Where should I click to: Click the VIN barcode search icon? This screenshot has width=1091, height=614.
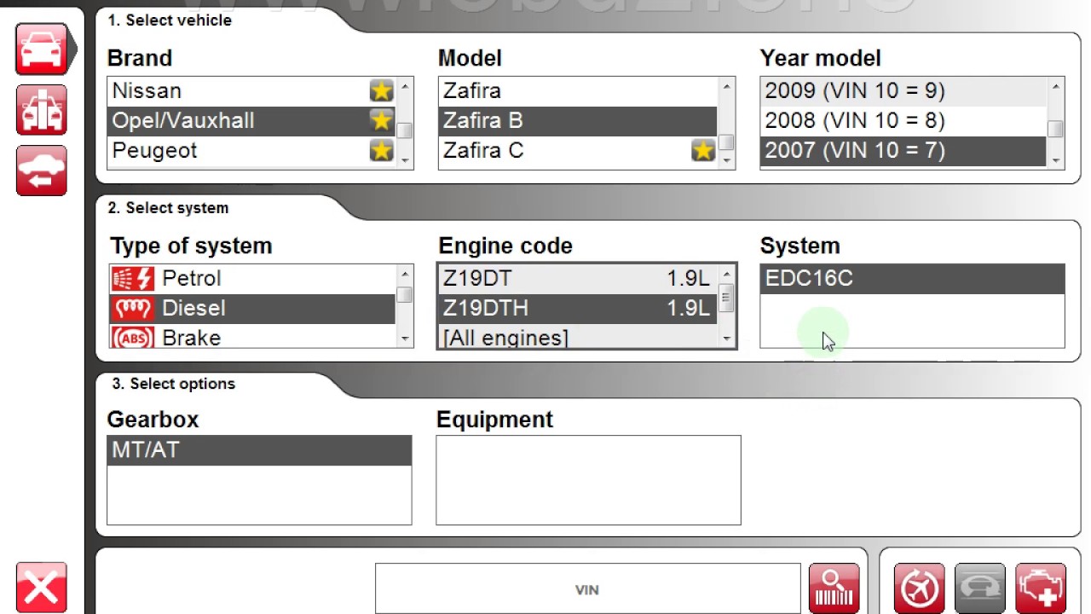(834, 588)
